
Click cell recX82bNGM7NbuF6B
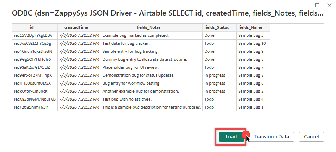point(35,99)
